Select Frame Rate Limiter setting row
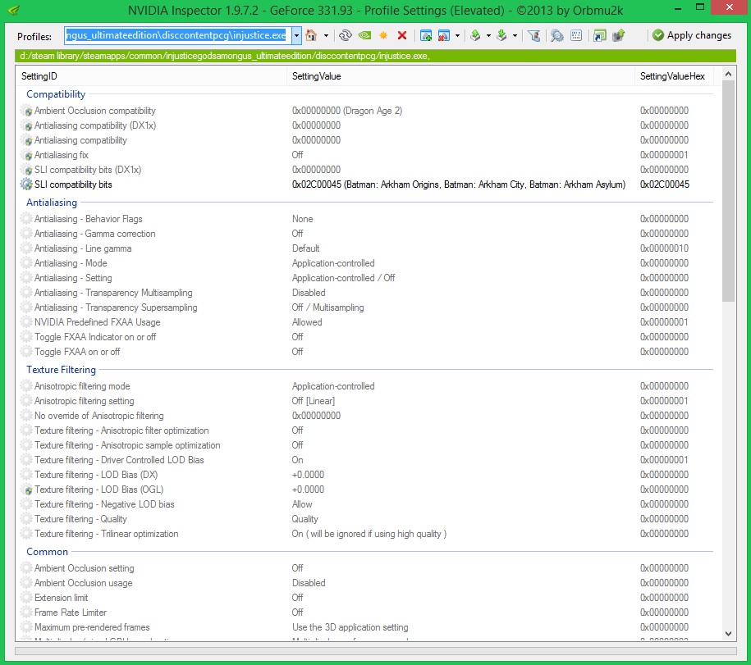 point(71,613)
